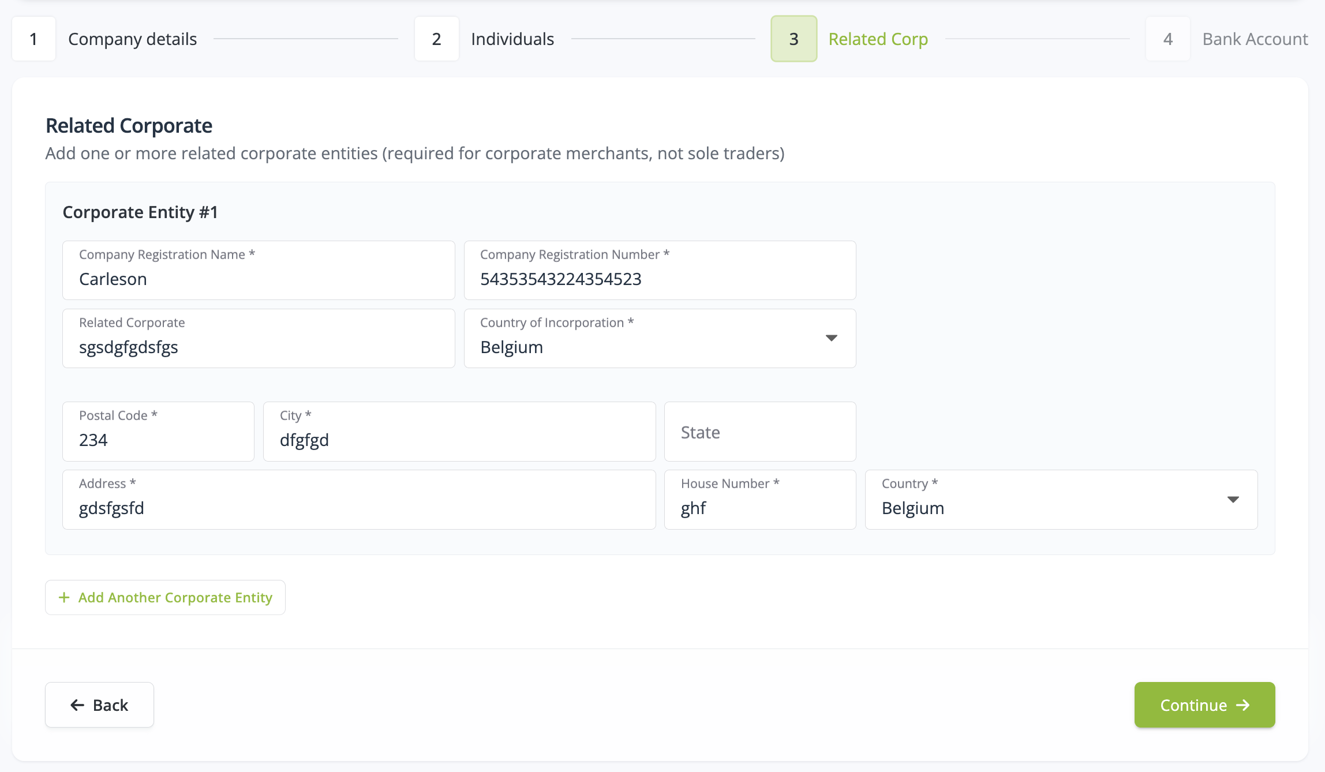Viewport: 1325px width, 772px height.
Task: Expand the Country dropdown showing Belgium
Action: (x=1061, y=499)
